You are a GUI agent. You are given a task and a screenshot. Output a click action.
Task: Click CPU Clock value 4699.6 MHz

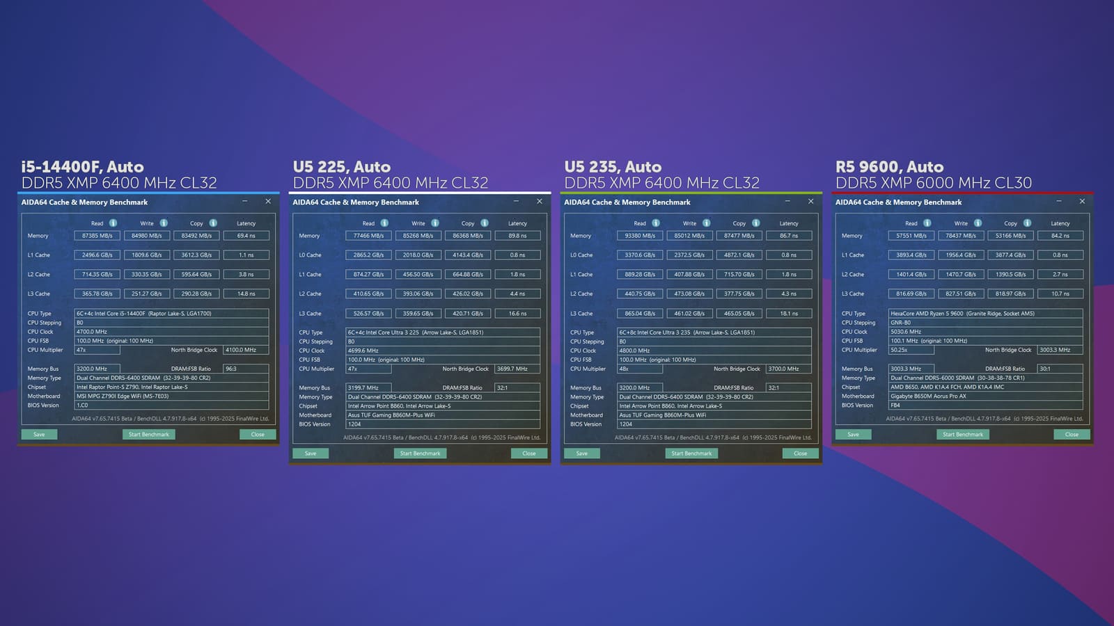[443, 351]
